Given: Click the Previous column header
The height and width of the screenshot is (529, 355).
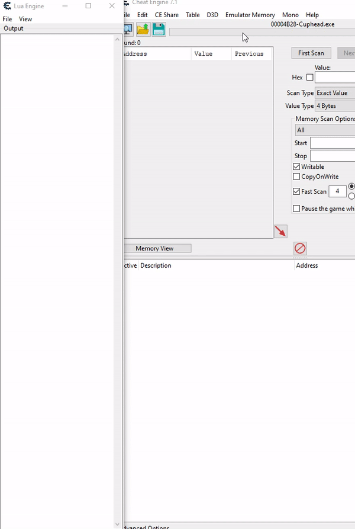Looking at the screenshot, I should pos(251,54).
